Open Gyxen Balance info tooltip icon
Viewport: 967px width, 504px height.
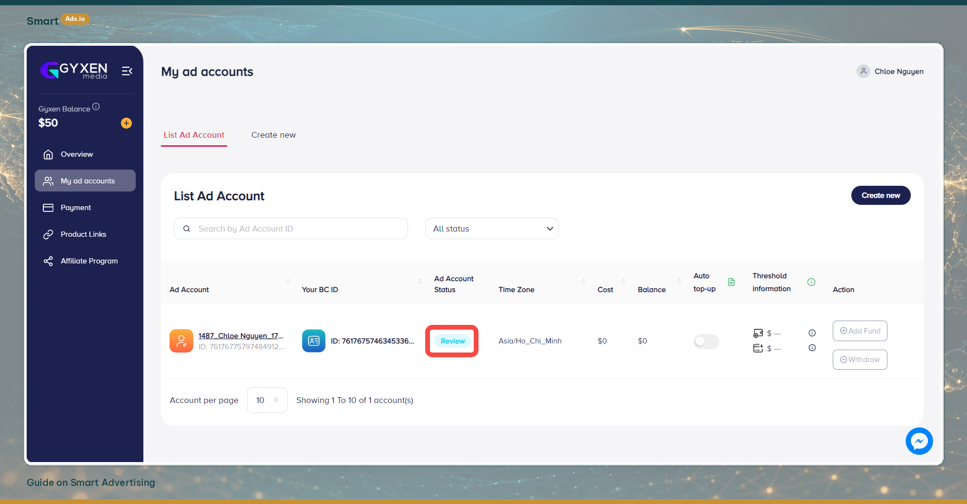(96, 107)
